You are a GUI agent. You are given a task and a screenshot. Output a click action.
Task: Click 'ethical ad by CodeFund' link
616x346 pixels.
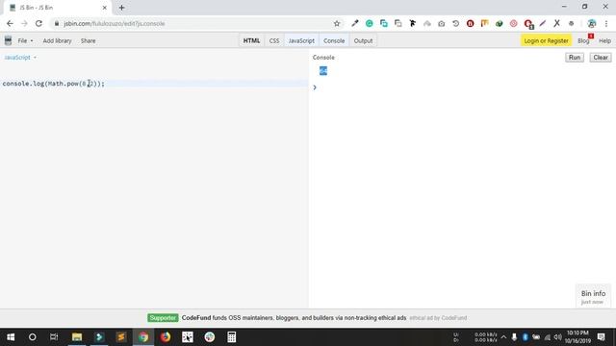tap(438, 318)
